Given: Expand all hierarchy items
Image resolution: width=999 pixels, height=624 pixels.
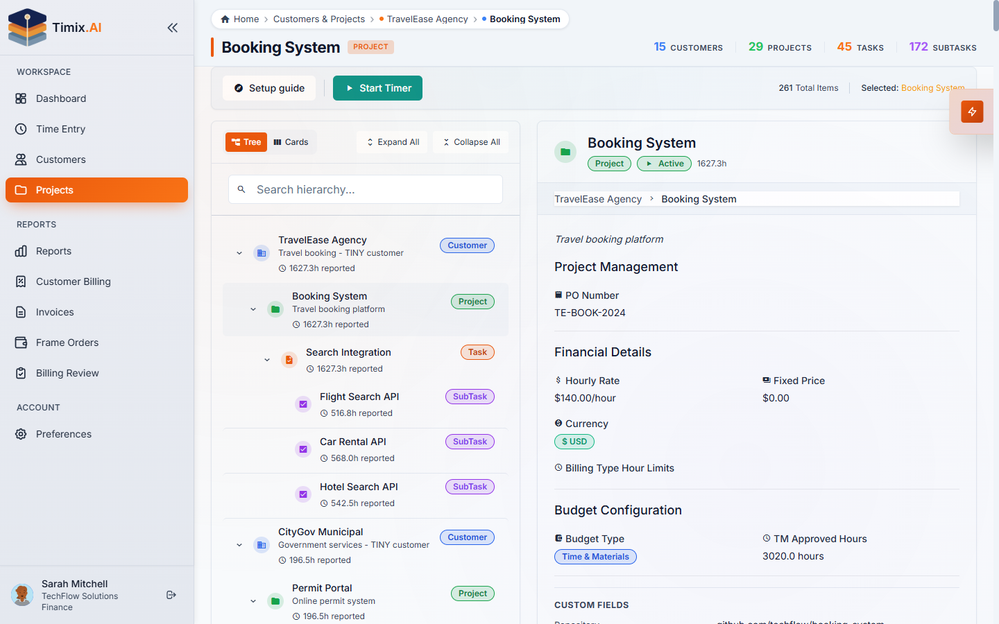Looking at the screenshot, I should tap(393, 142).
